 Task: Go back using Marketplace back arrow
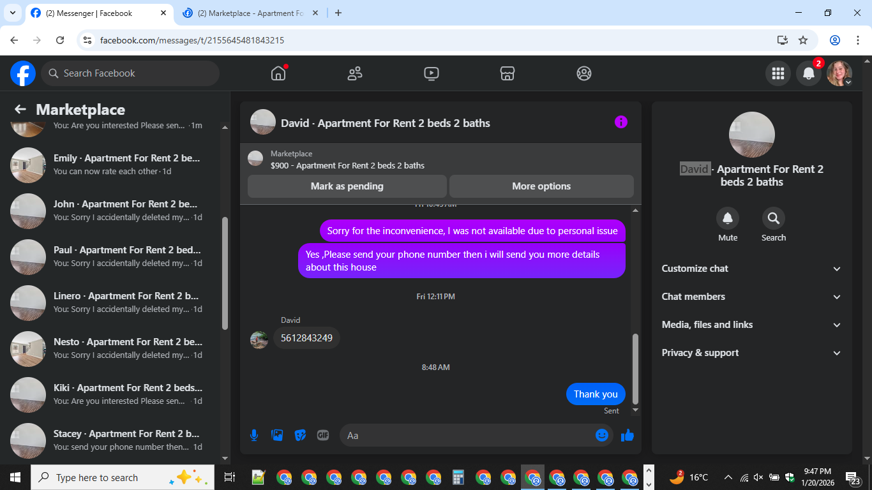click(x=20, y=109)
